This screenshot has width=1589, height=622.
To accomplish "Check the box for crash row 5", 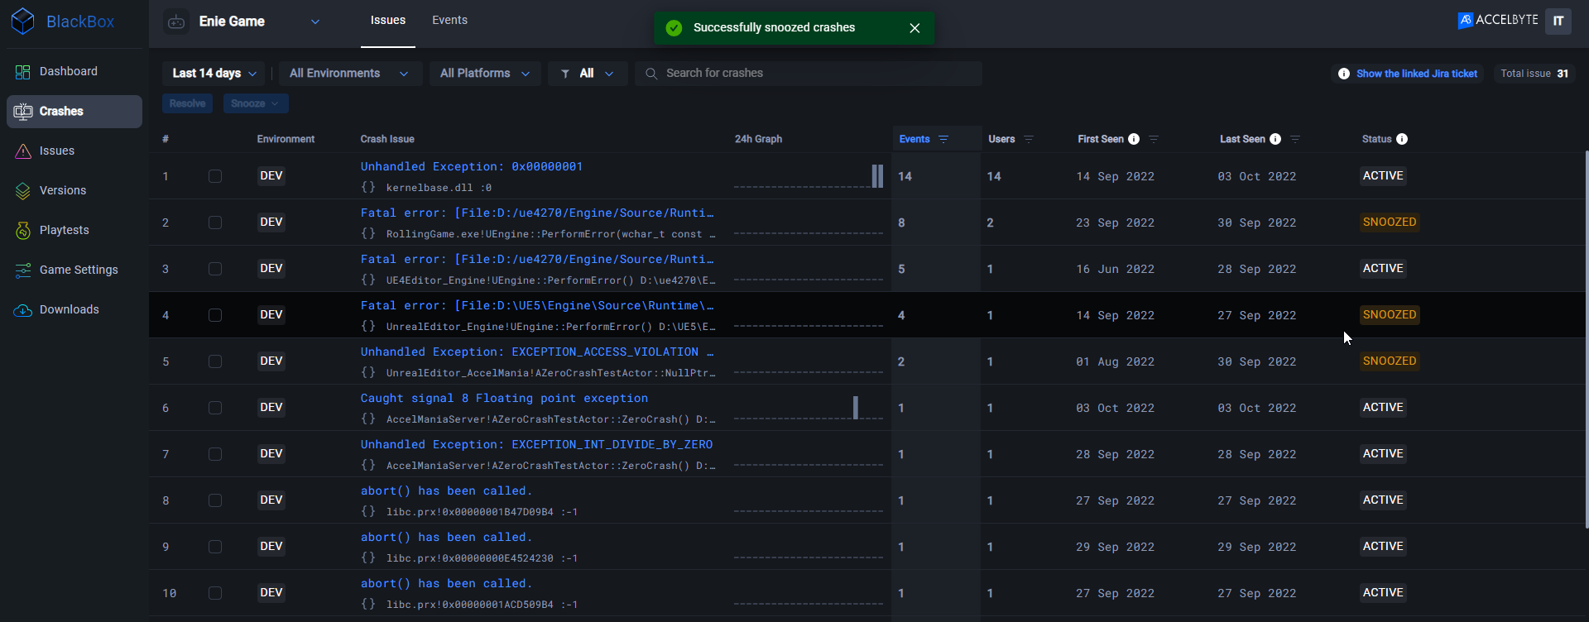I will click(x=215, y=361).
